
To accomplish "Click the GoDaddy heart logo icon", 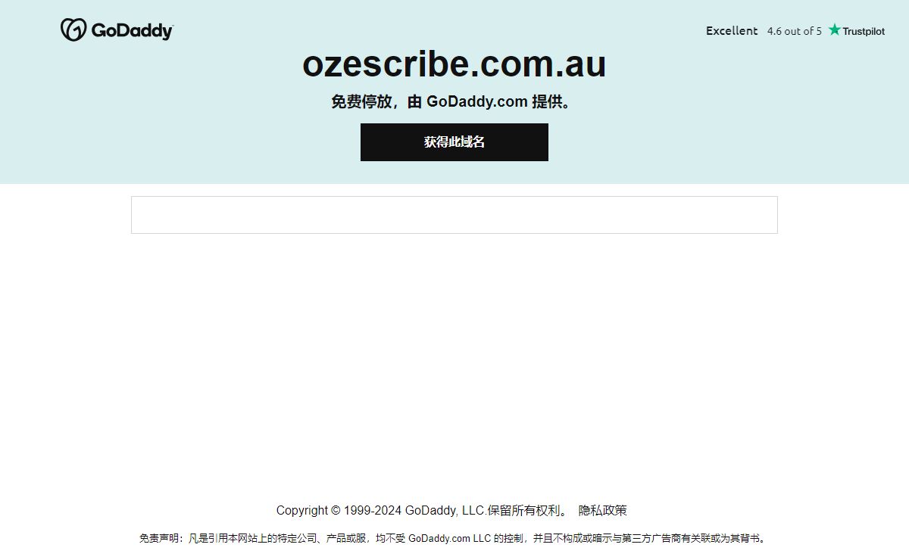I will pyautogui.click(x=73, y=30).
